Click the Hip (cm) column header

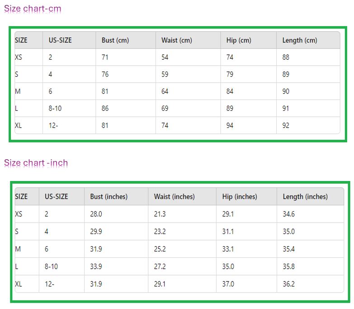point(239,40)
